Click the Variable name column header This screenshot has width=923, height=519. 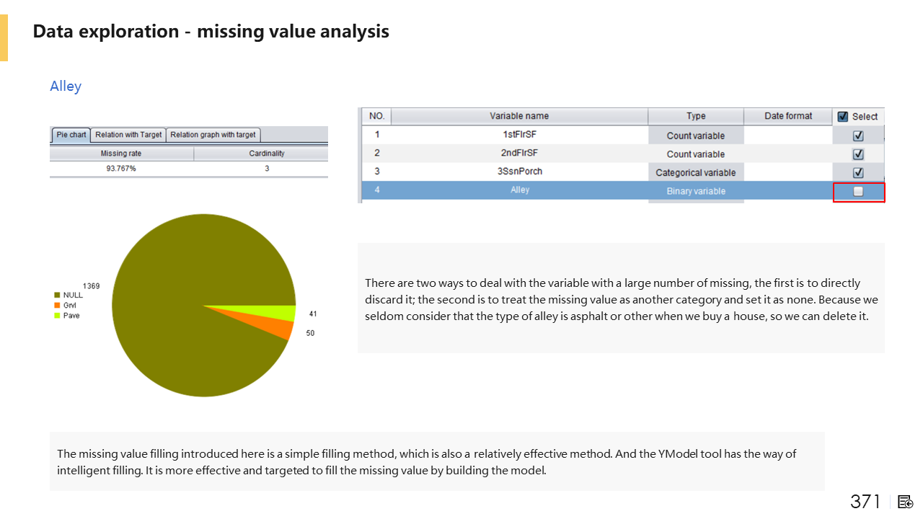pos(519,116)
